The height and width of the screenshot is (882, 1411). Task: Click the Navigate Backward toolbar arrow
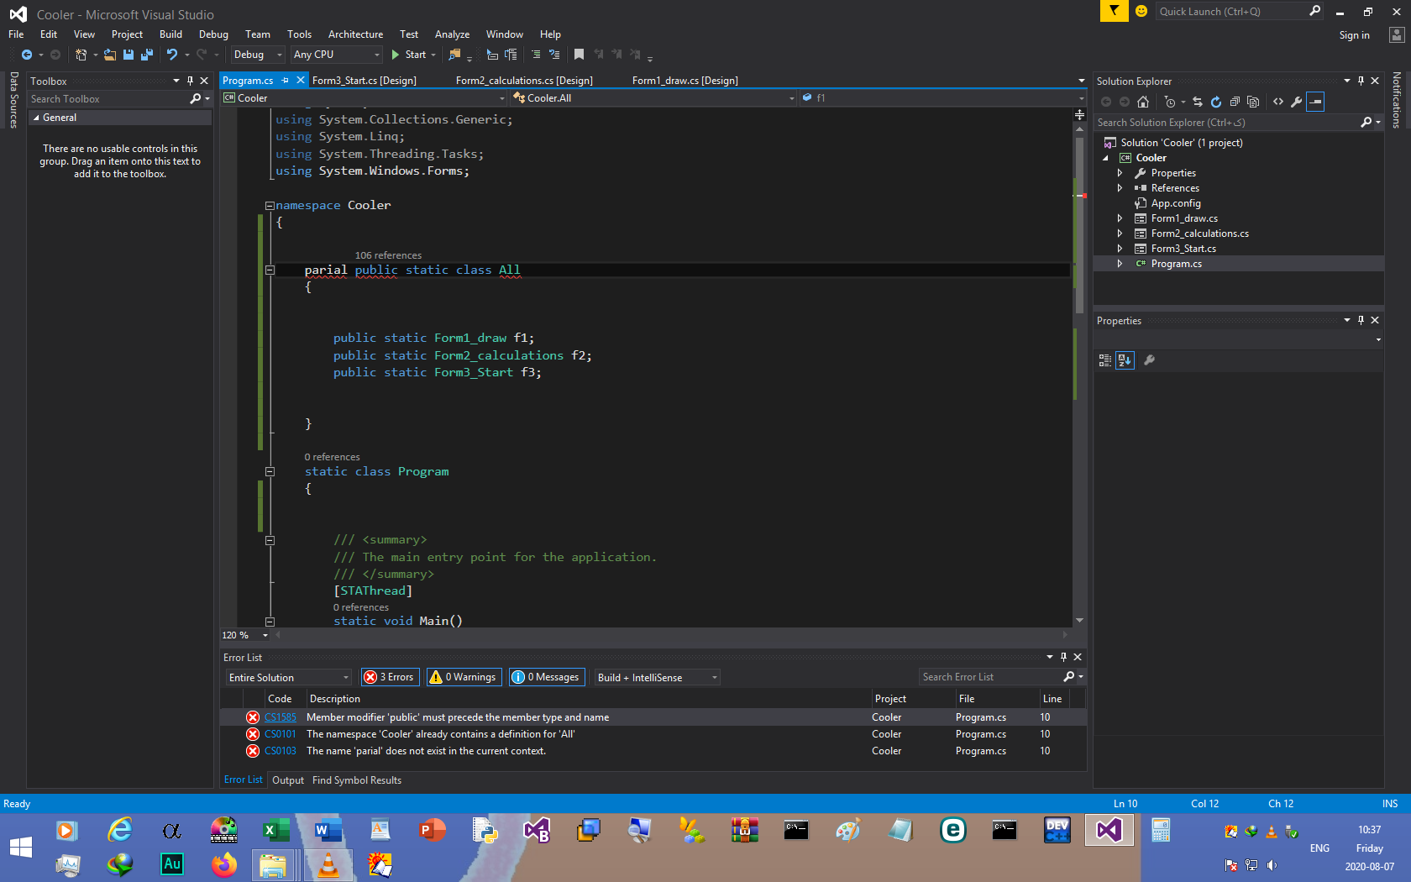pos(27,55)
